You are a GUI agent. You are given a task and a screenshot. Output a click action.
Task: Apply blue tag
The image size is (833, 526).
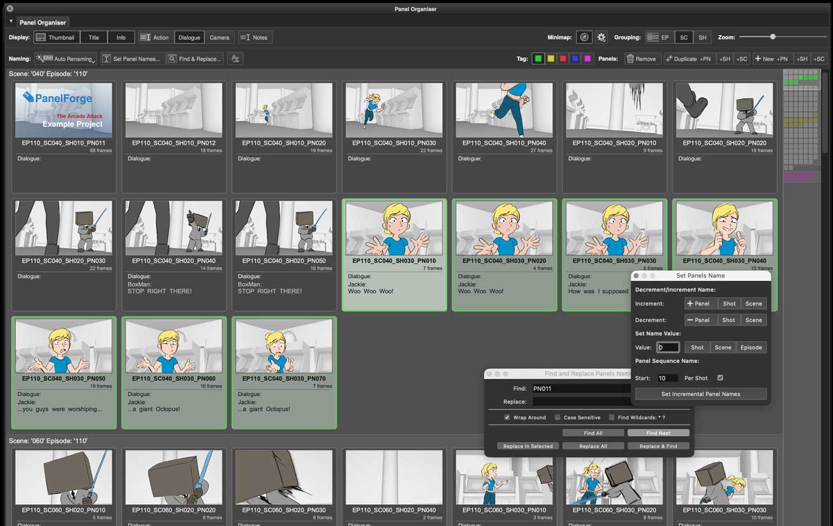(575, 59)
